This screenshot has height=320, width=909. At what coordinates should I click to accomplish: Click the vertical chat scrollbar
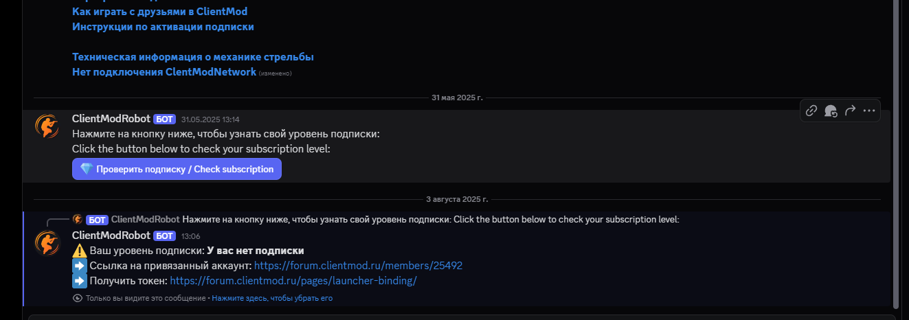[895, 151]
